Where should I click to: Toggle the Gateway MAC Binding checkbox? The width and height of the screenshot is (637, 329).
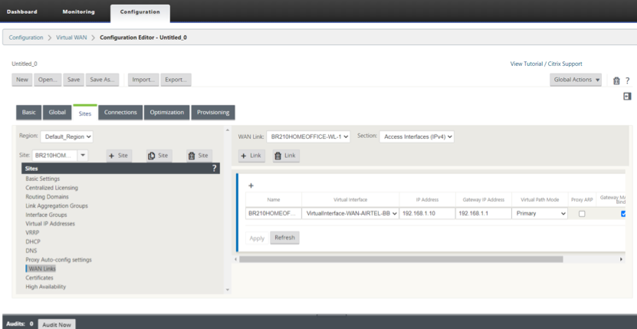pos(624,214)
